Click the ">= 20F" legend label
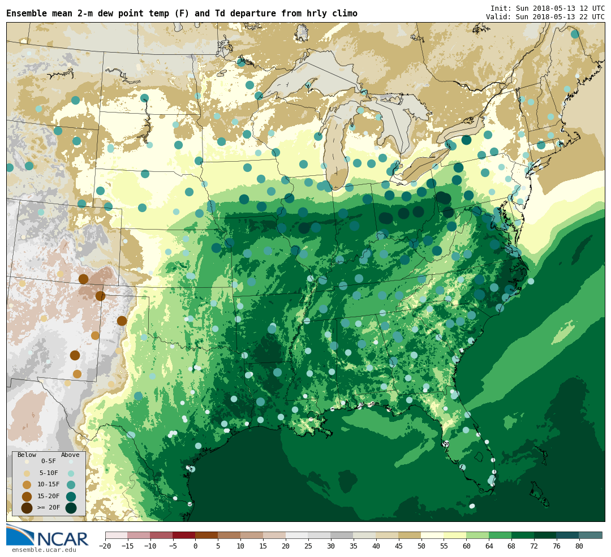Screen dimensions: 611x557 pyautogui.click(x=49, y=508)
